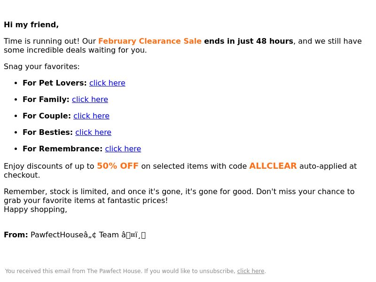Click the 'For Pet Lovers:' bold label
This screenshot has width=376, height=282.
[55, 83]
